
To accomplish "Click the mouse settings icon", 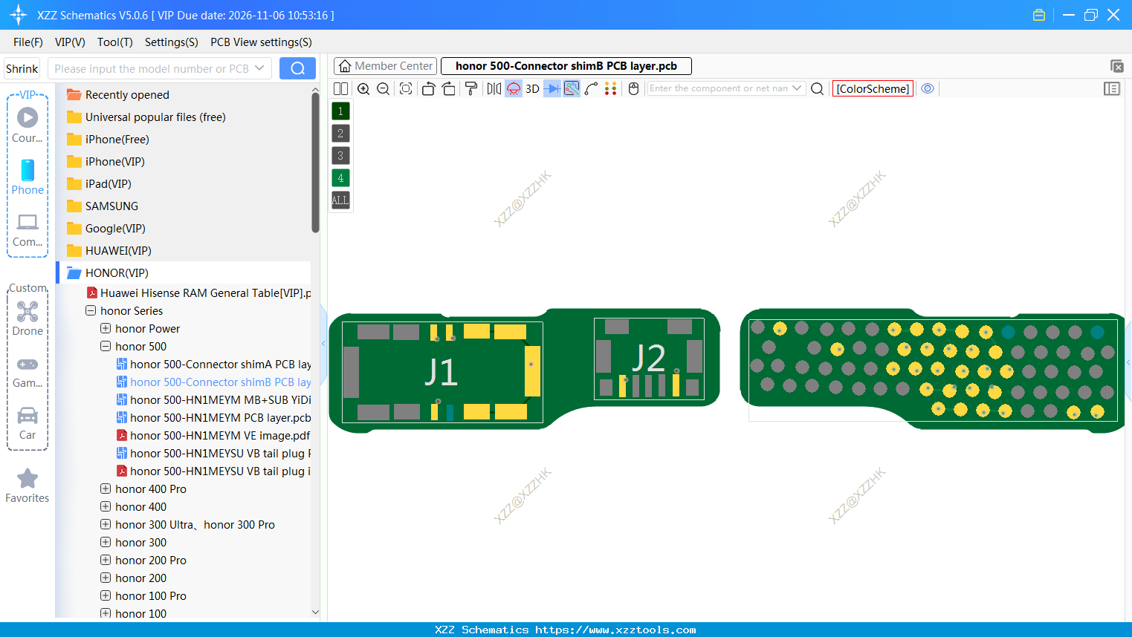I will (x=634, y=88).
